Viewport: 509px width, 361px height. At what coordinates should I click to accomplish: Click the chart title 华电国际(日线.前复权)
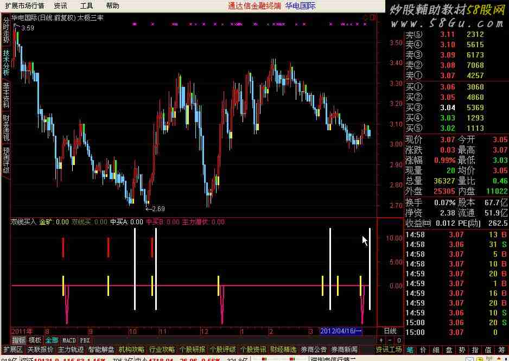(43, 18)
